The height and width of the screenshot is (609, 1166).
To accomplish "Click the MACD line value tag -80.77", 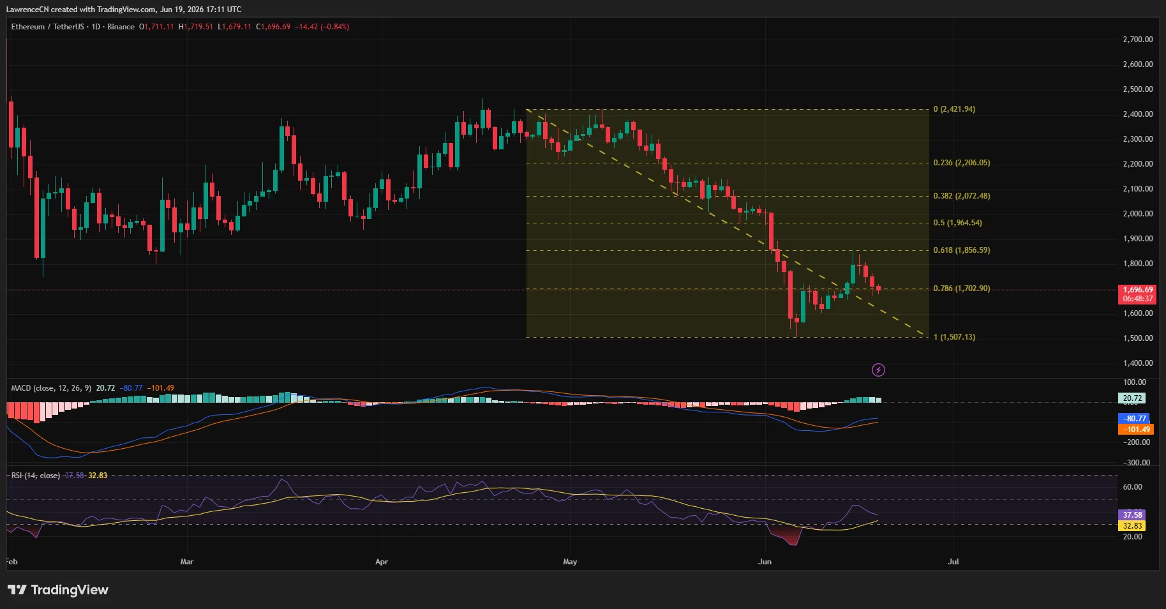I will pyautogui.click(x=1134, y=419).
